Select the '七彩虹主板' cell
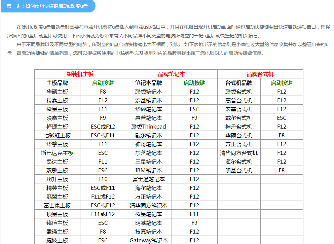 (57, 135)
